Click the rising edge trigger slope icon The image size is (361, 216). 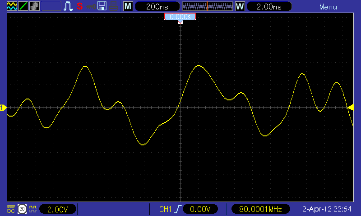click(x=177, y=209)
